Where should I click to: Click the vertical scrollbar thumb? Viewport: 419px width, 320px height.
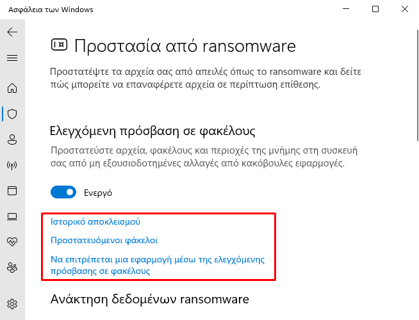[418, 85]
